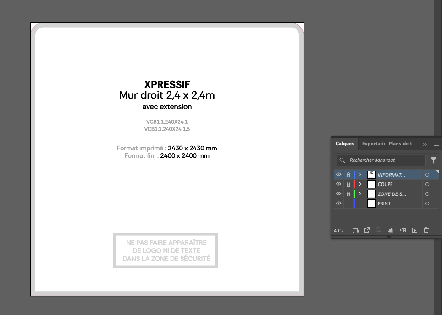Click the double-arrow to collapse the panel
442x315 pixels.
pyautogui.click(x=425, y=144)
